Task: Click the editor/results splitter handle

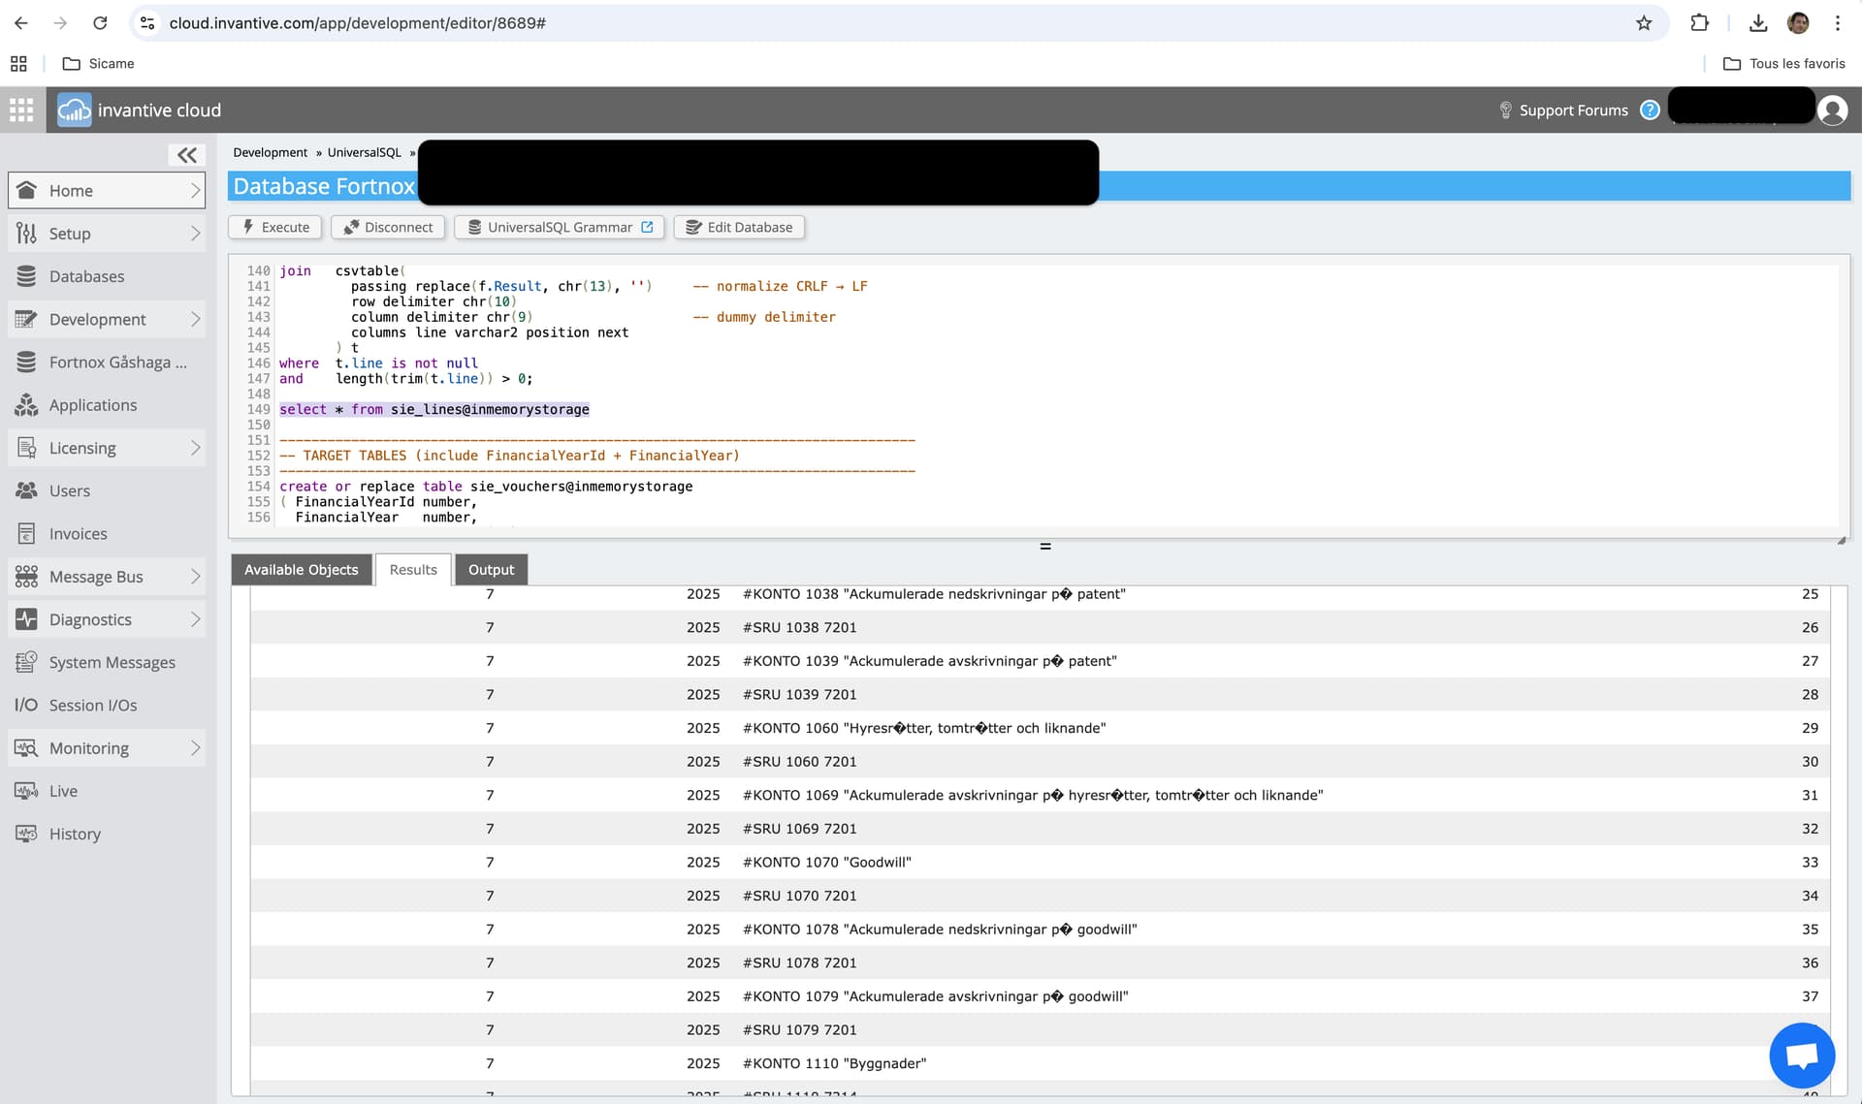Action: pos(1044,547)
